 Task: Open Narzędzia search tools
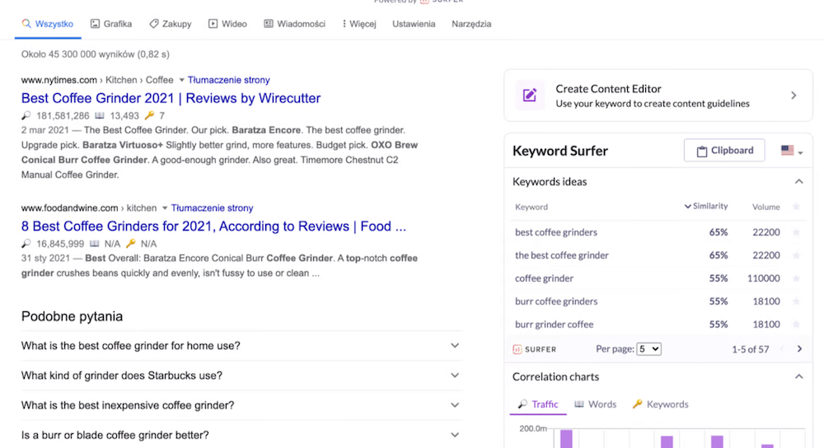point(471,24)
